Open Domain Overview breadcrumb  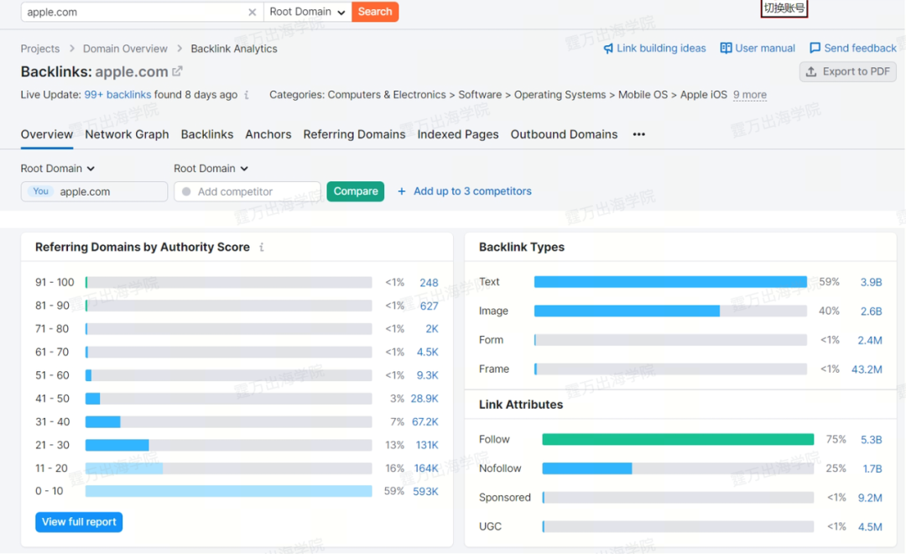pos(125,50)
